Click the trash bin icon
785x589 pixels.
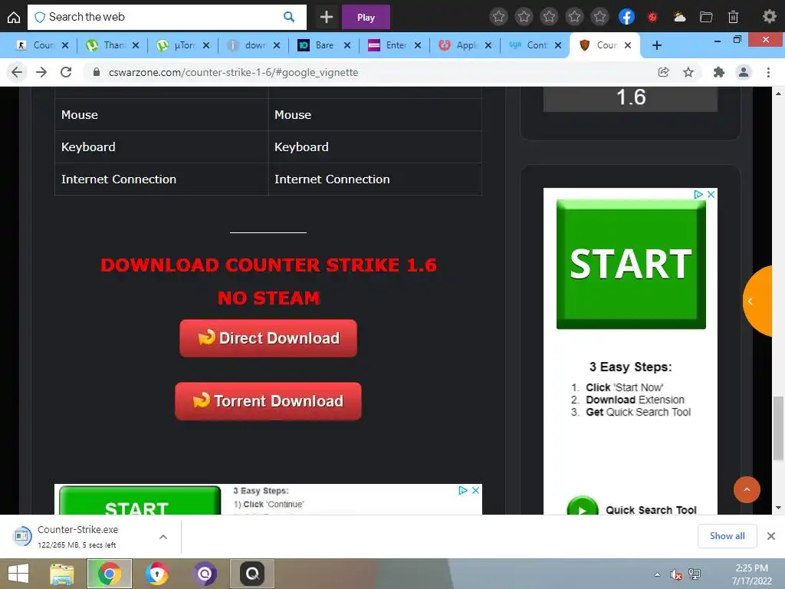(x=733, y=17)
